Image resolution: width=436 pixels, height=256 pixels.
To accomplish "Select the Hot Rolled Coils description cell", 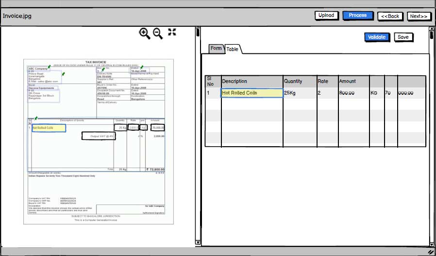I will 252,93.
